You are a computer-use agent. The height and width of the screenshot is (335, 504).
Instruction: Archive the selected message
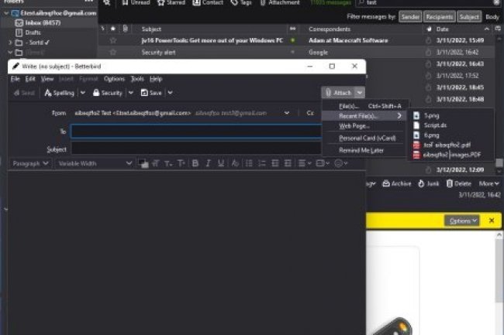[x=396, y=183]
